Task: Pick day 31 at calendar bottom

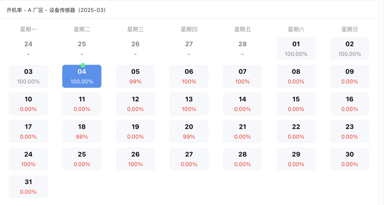Action: [28, 187]
